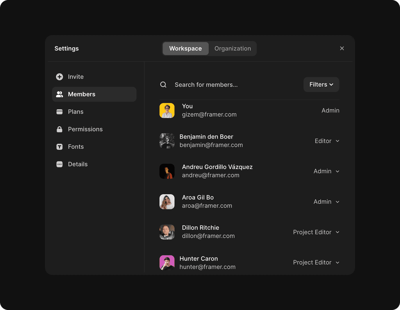
Task: Switch to the Organization tab
Action: (232, 48)
